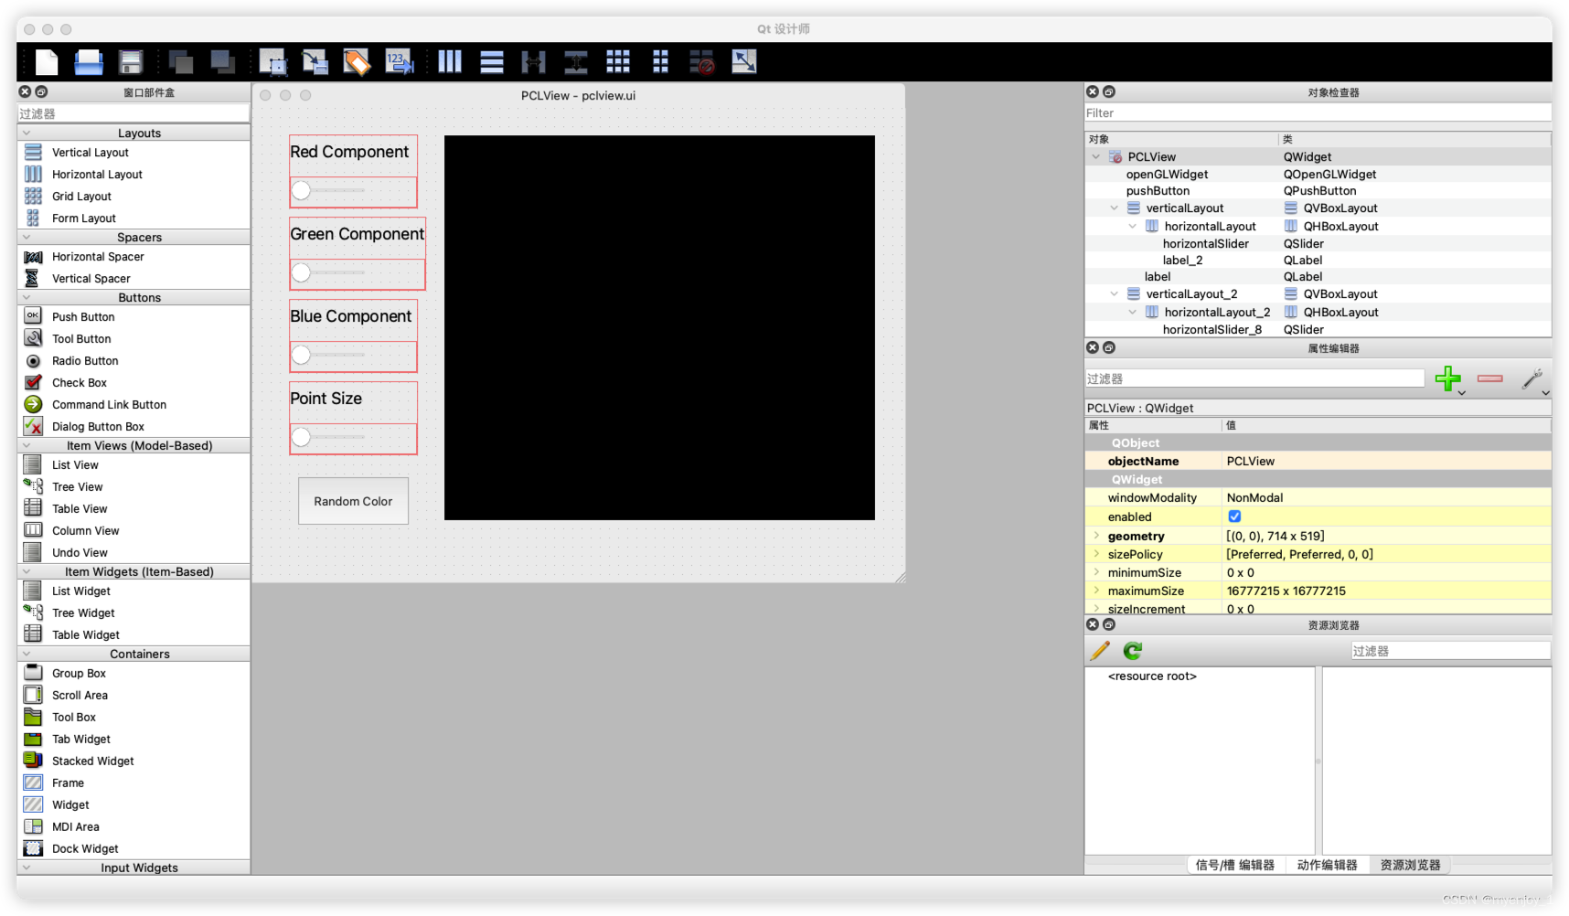Select the Edit Tab Order icon

point(400,62)
